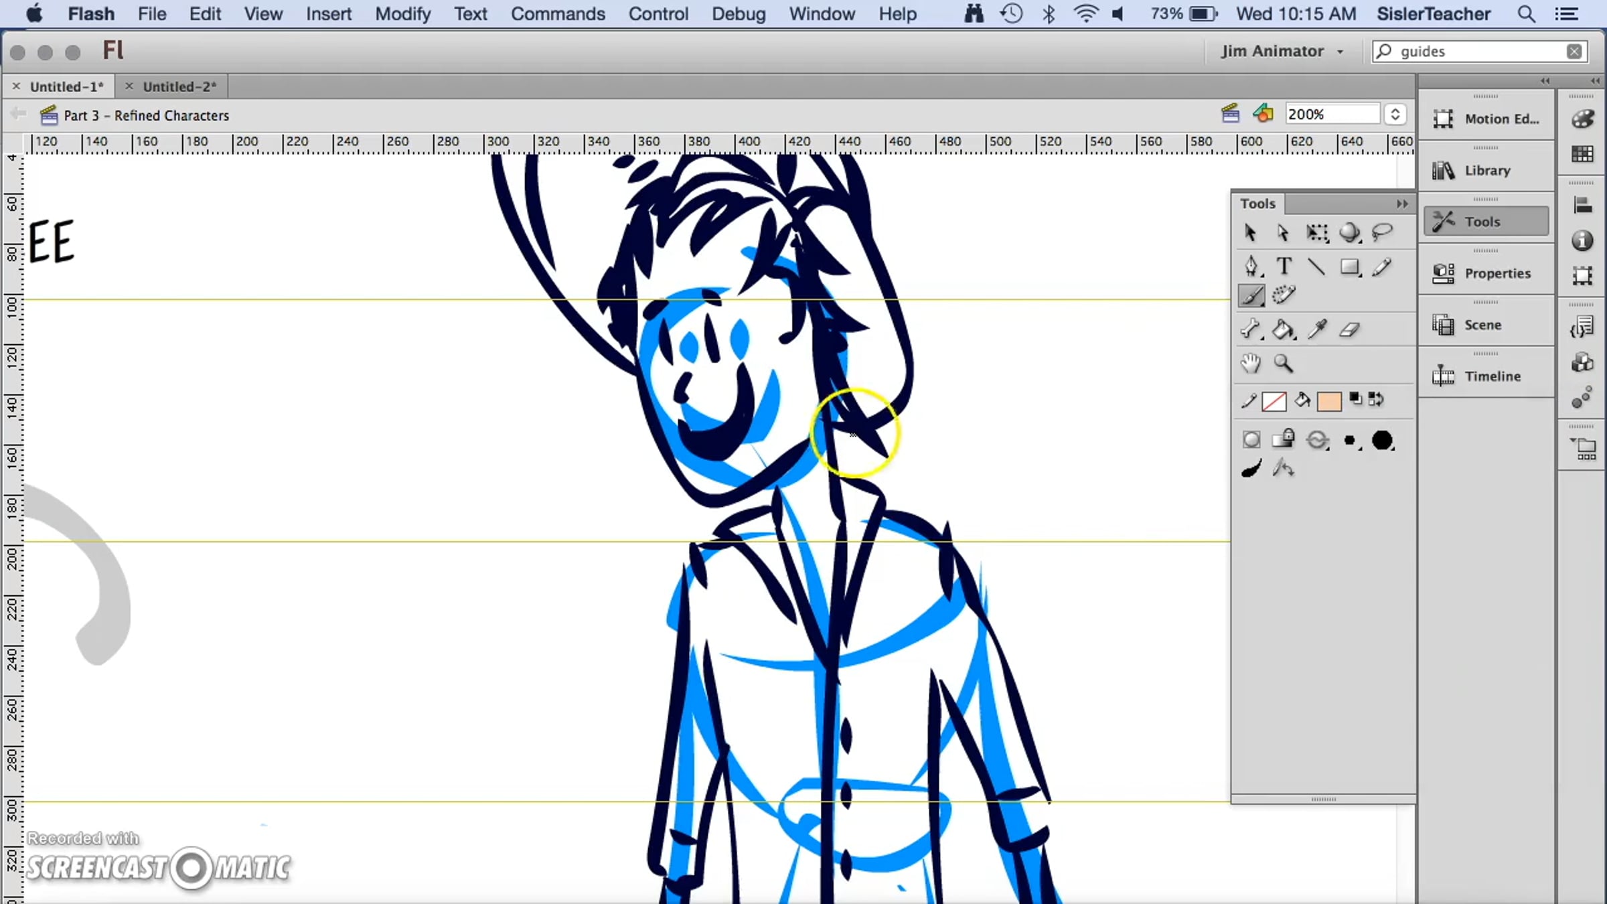The height and width of the screenshot is (904, 1607).
Task: Toggle Object Drawing mode
Action: [x=1251, y=440]
